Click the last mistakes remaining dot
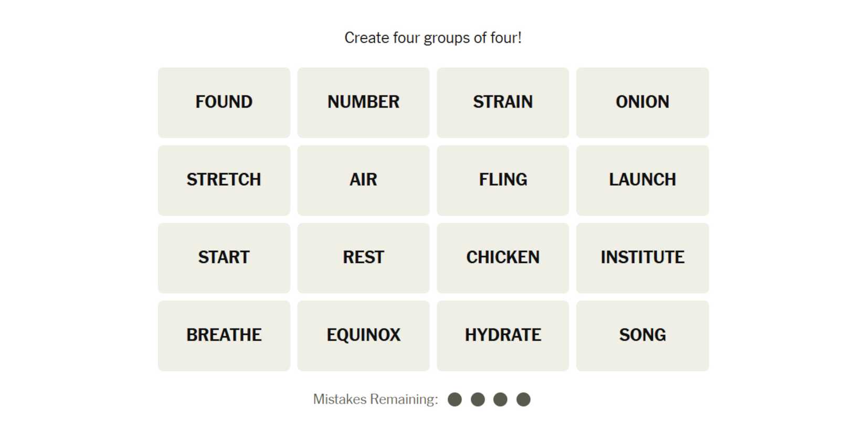Viewport: 866px width, 433px height. pos(523,399)
